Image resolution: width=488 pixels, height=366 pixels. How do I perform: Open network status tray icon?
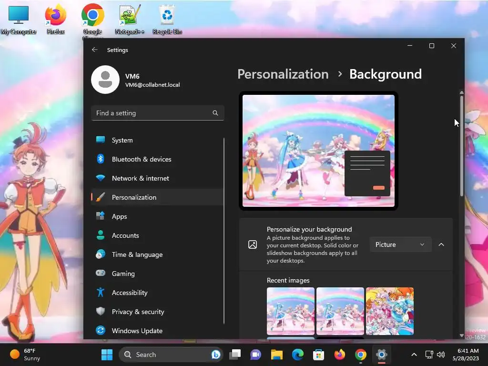tap(429, 355)
